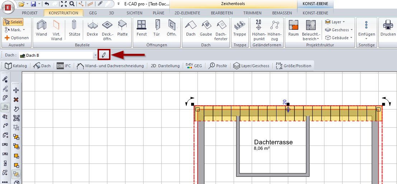This screenshot has height=184, width=397.
Task: Open the Katalog button
Action: [16, 66]
